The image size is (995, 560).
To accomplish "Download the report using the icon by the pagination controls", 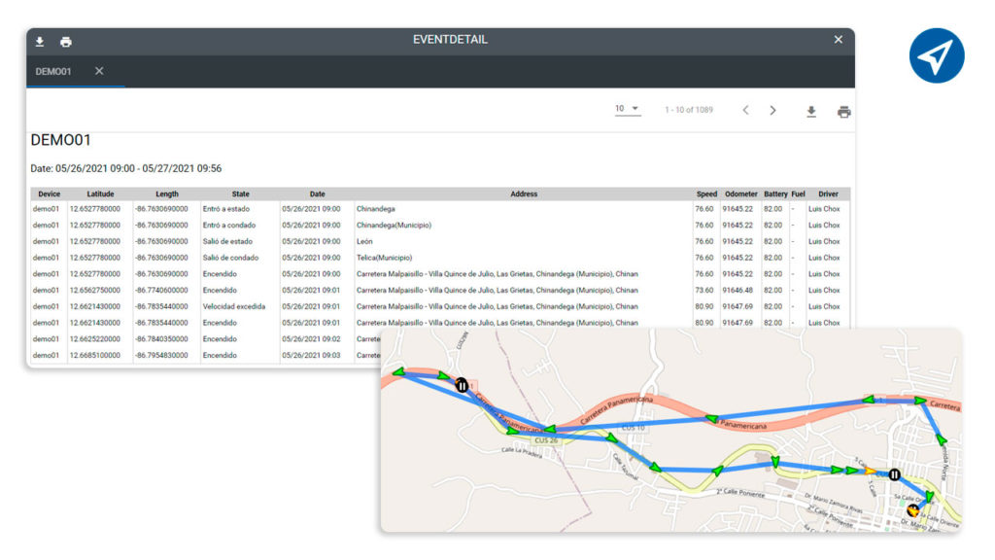I will (811, 112).
